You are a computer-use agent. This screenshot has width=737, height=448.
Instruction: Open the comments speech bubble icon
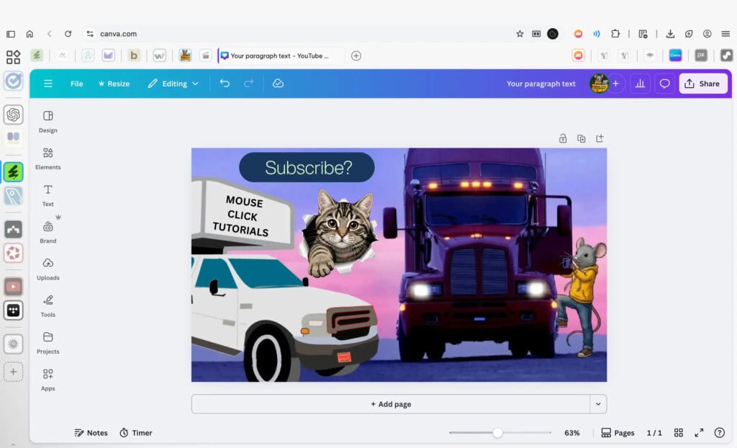[664, 84]
